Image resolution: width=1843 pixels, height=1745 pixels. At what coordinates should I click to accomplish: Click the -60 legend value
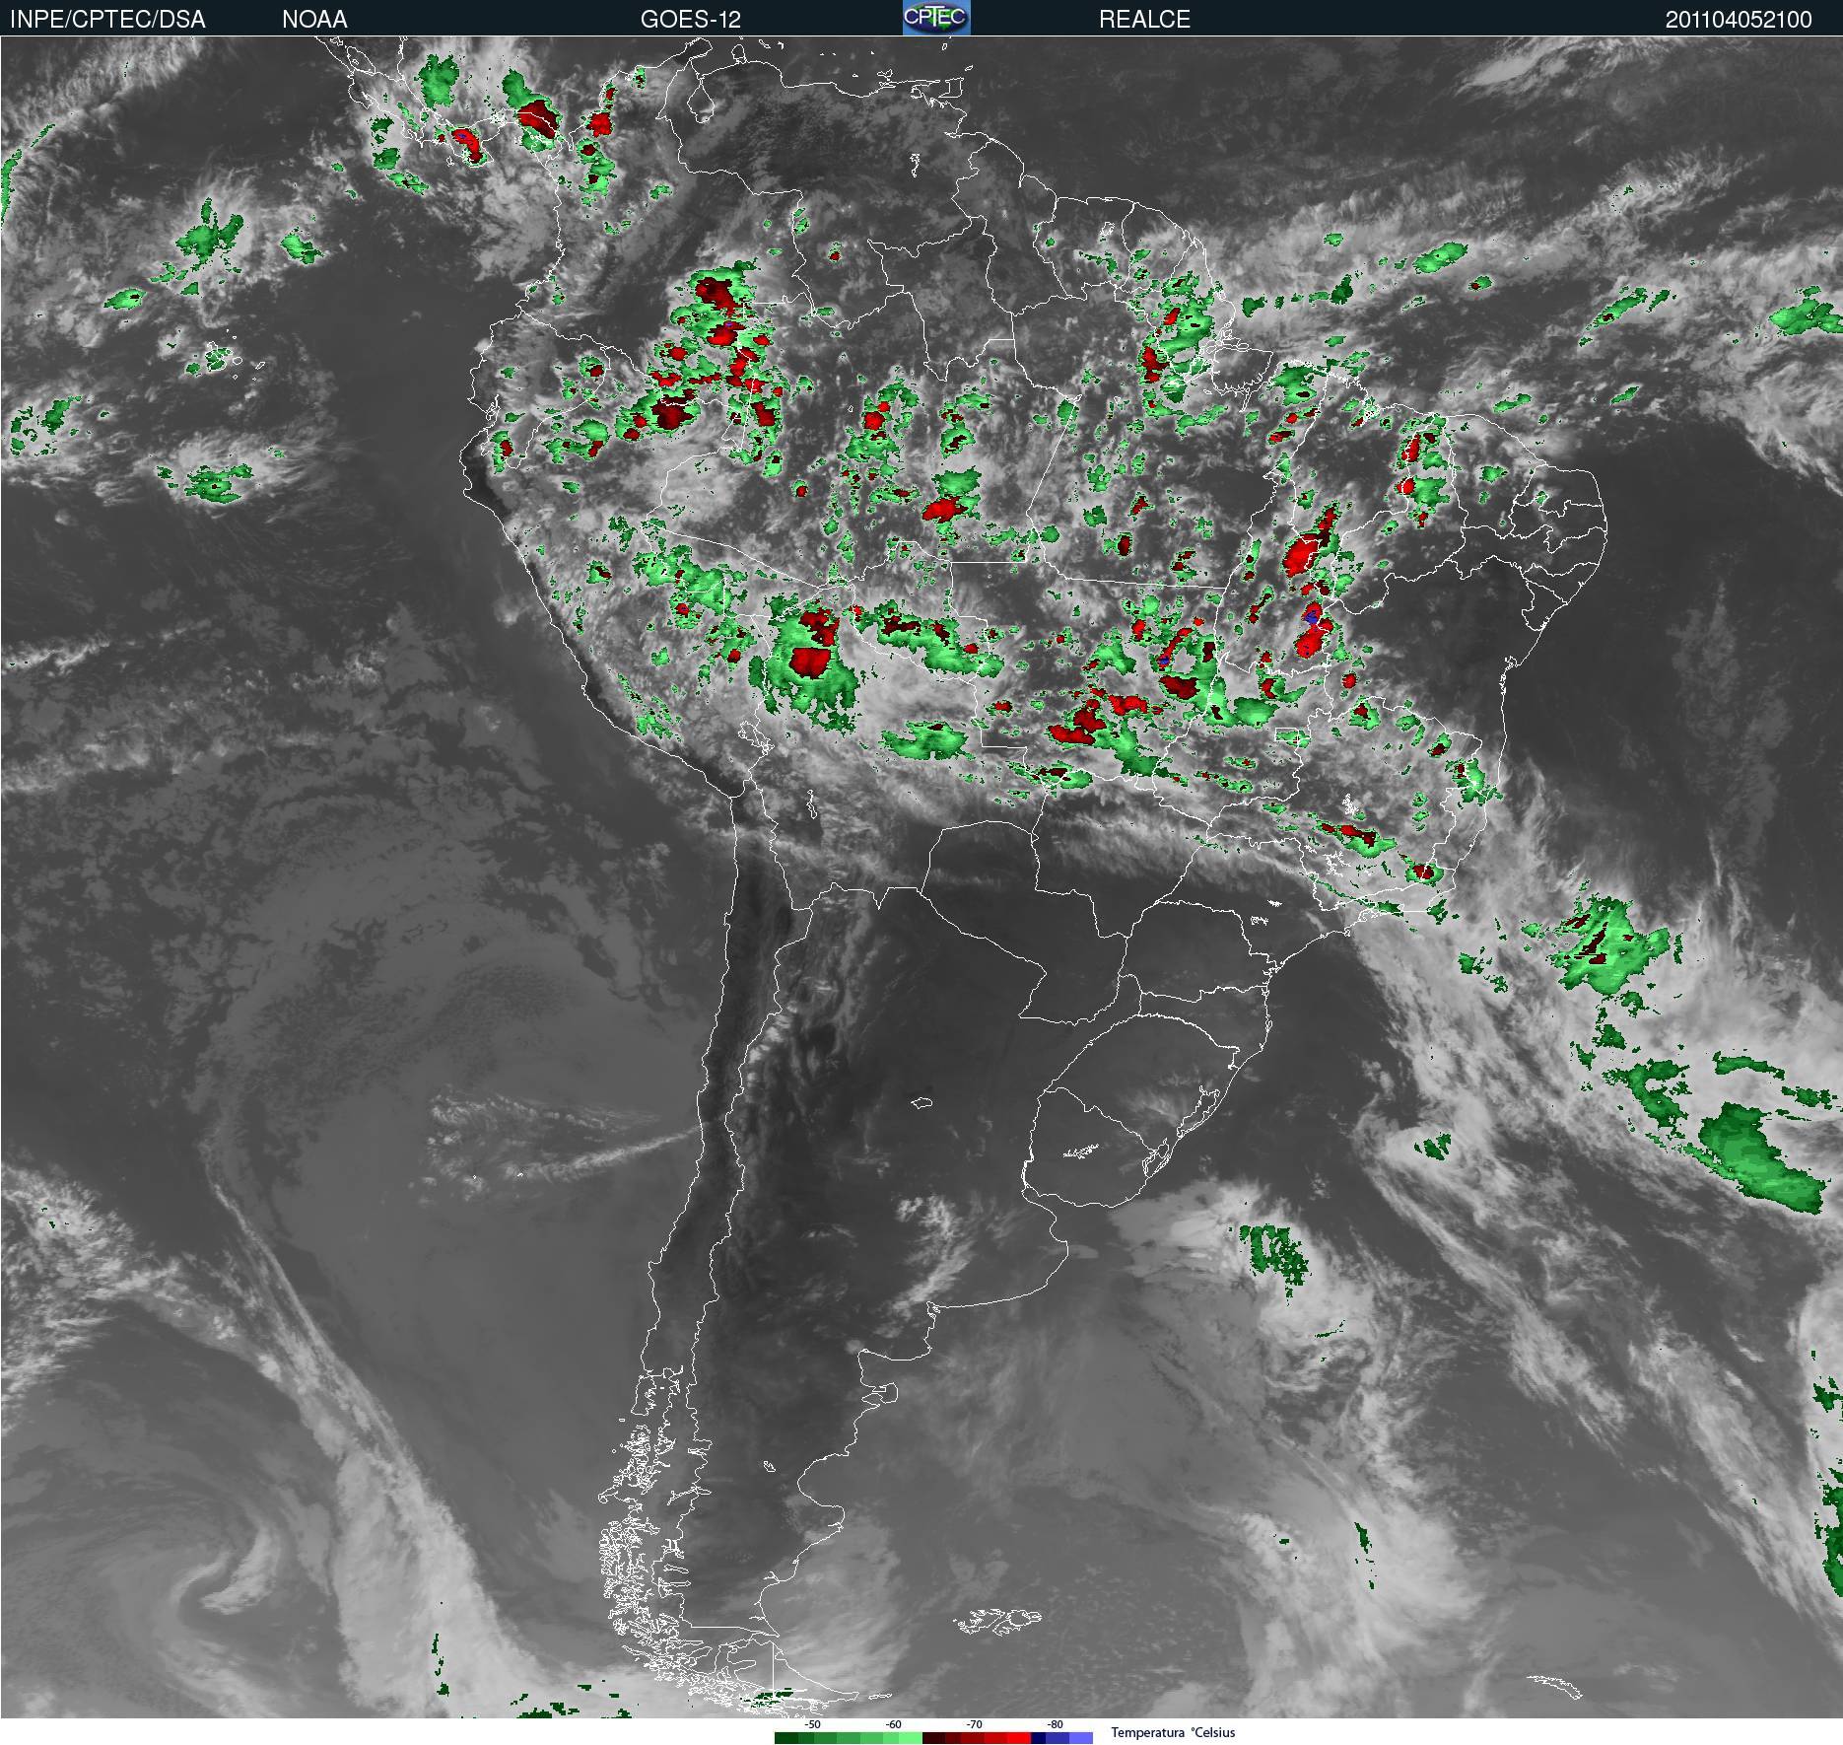coord(893,1724)
